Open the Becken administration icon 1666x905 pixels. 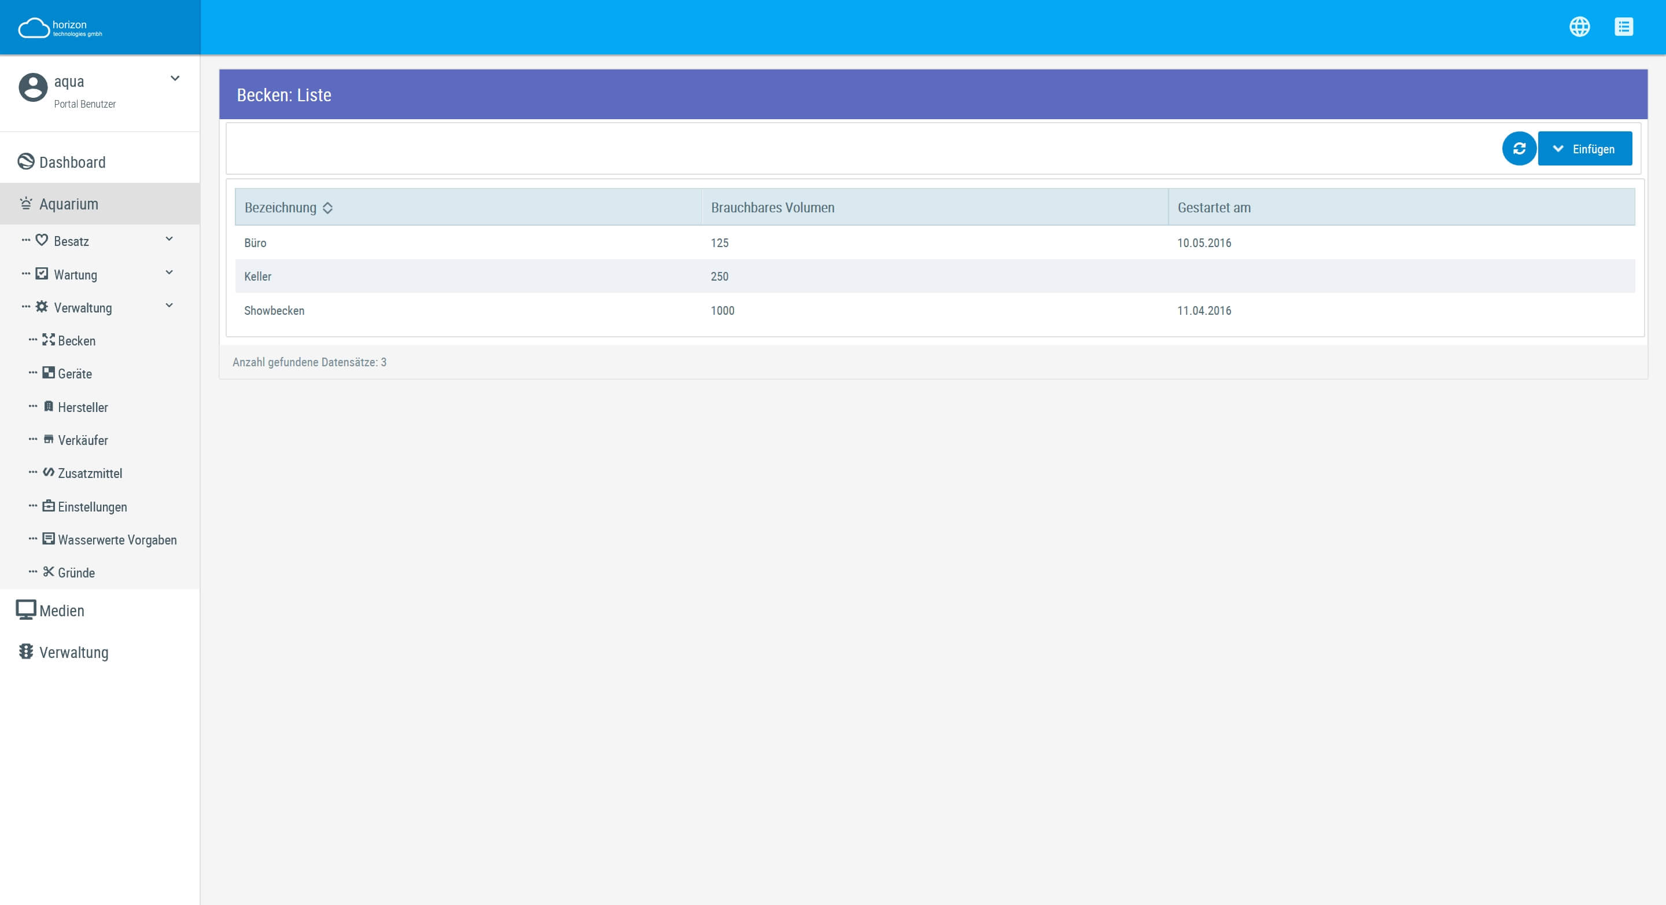[x=76, y=341]
